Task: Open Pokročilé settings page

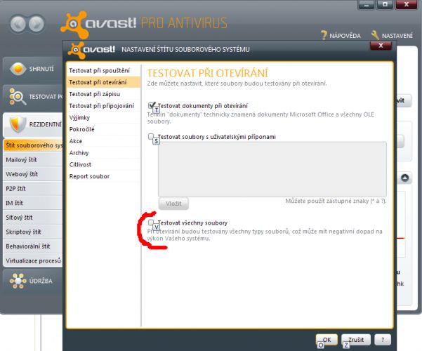Action: [x=103, y=129]
